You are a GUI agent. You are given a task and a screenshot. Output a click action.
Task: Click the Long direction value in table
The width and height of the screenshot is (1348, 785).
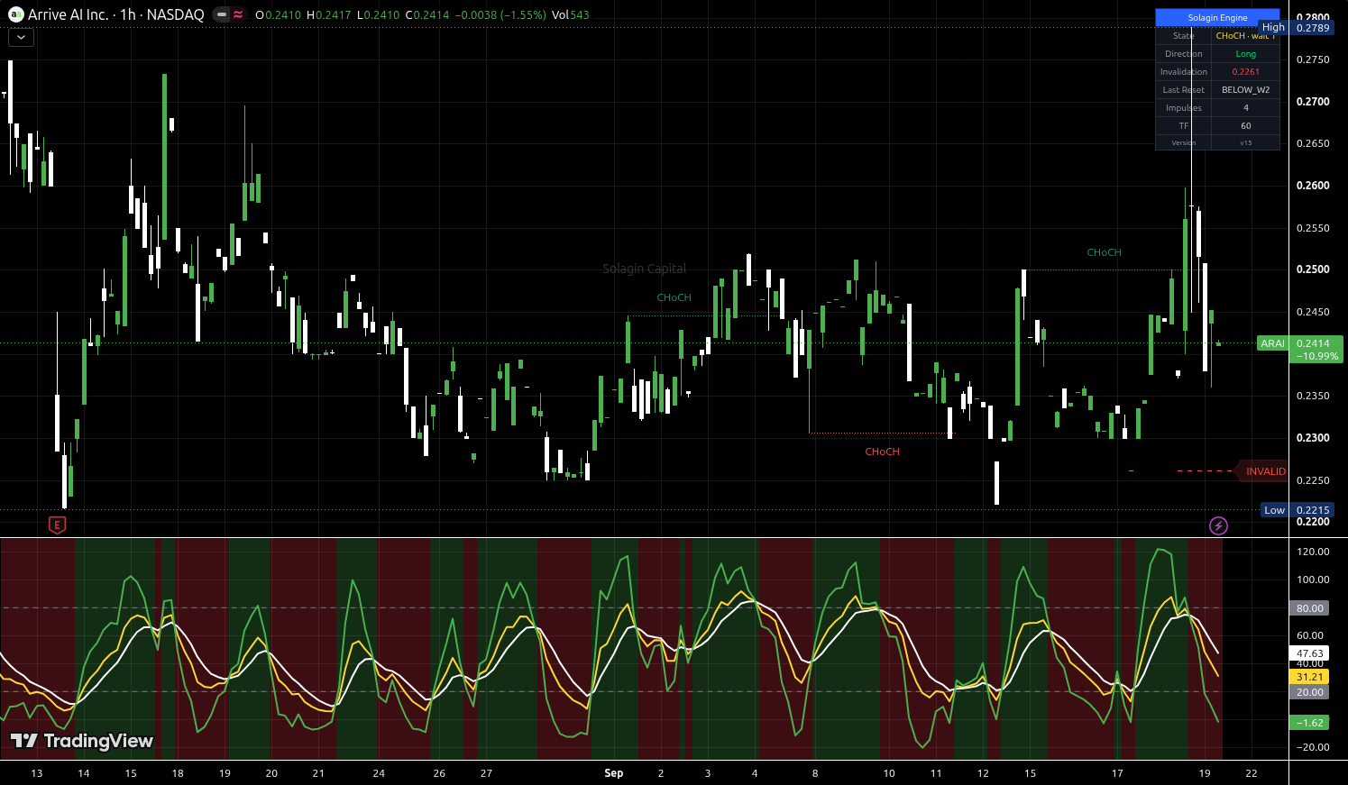1245,54
